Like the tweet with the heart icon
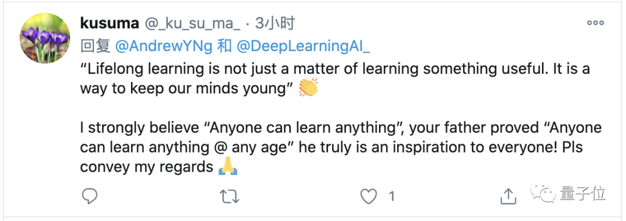Screen dimensions: 626x221 369,196
